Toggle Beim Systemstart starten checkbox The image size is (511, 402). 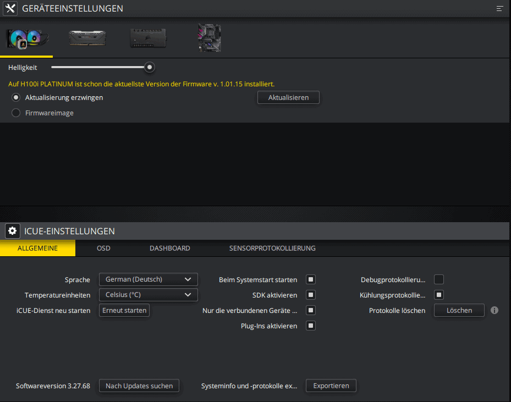click(x=311, y=279)
